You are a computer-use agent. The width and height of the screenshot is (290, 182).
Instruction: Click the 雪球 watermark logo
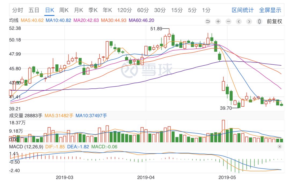(x=147, y=69)
